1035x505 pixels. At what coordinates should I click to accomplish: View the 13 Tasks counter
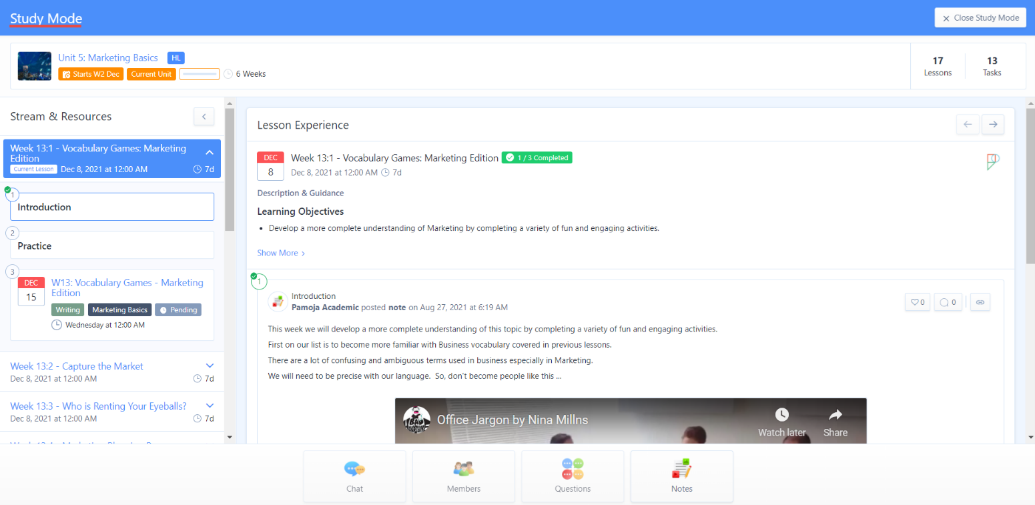point(992,66)
